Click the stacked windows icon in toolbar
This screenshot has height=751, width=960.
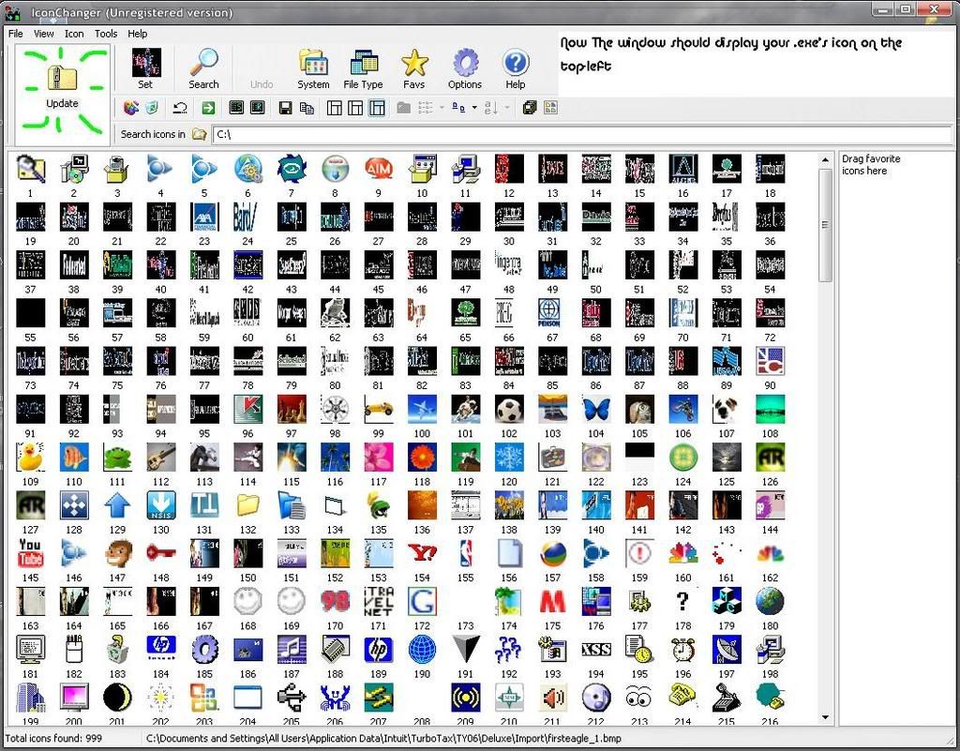point(530,109)
